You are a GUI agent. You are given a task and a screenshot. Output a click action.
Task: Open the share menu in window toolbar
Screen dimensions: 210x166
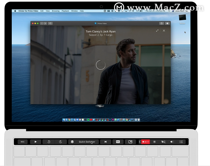[162, 23]
